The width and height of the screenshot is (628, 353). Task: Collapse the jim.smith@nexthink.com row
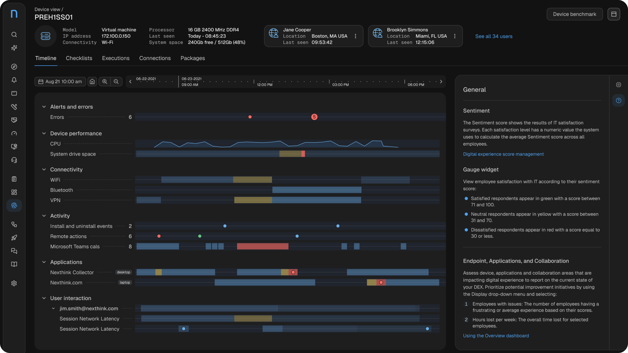coord(53,309)
